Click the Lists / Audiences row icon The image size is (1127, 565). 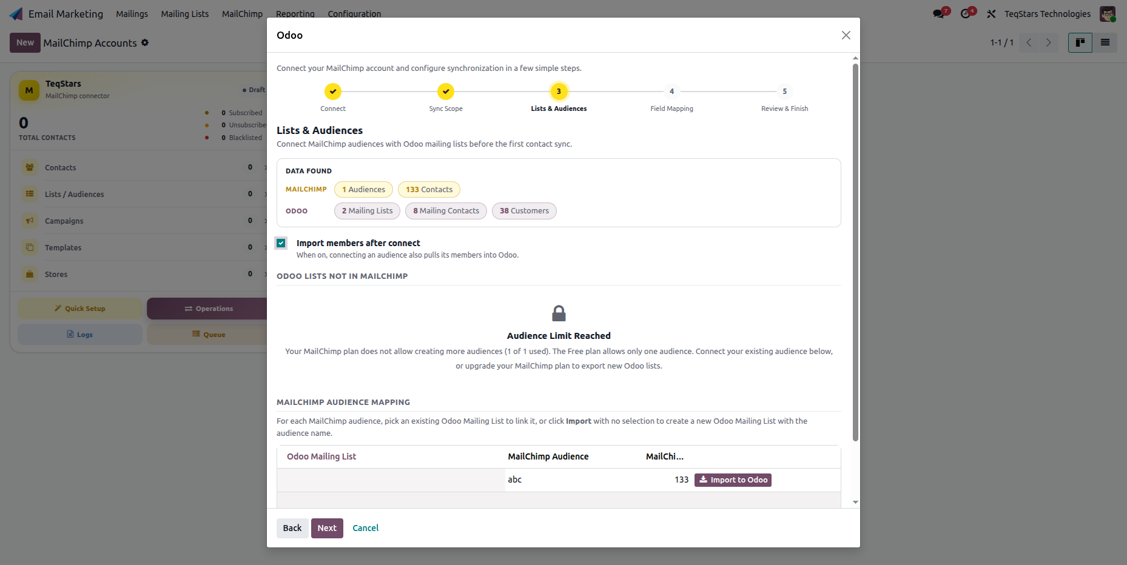pos(30,194)
